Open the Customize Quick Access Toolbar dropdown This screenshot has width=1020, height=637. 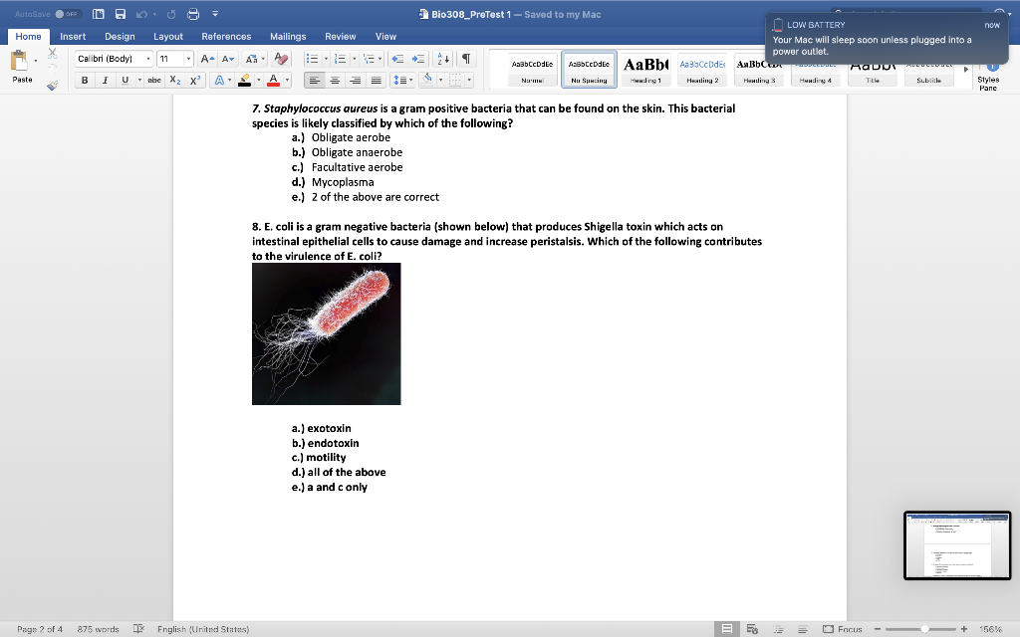point(215,14)
